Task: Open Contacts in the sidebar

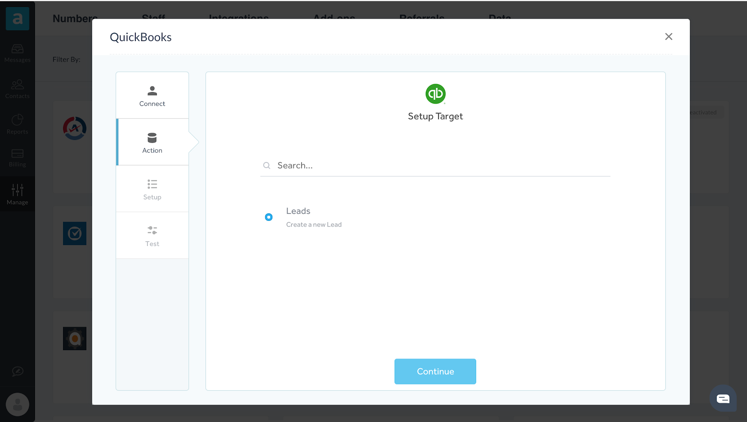Action: 17,89
